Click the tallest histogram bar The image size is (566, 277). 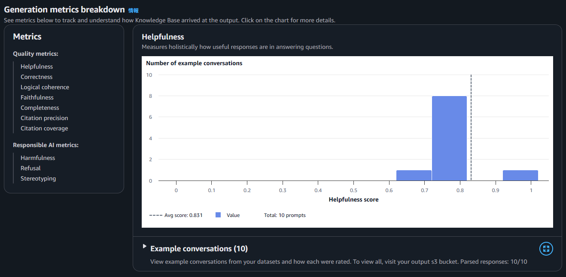point(449,138)
